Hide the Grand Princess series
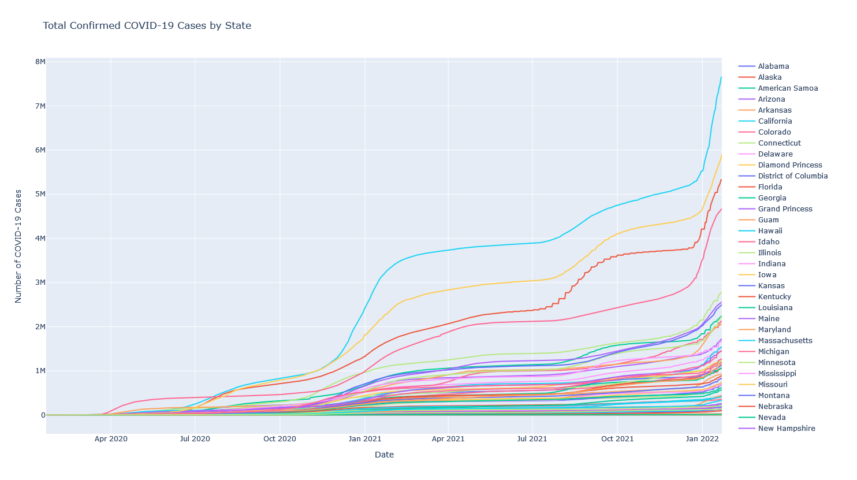Image resolution: width=857 pixels, height=480 pixels. pyautogui.click(x=785, y=209)
